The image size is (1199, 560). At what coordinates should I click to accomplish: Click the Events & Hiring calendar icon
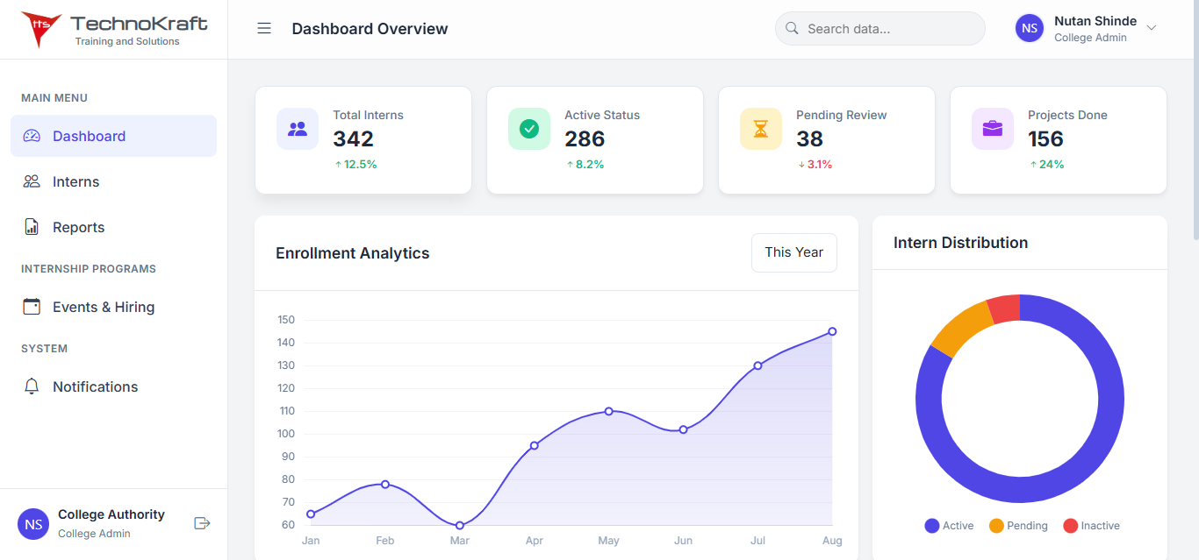[32, 307]
